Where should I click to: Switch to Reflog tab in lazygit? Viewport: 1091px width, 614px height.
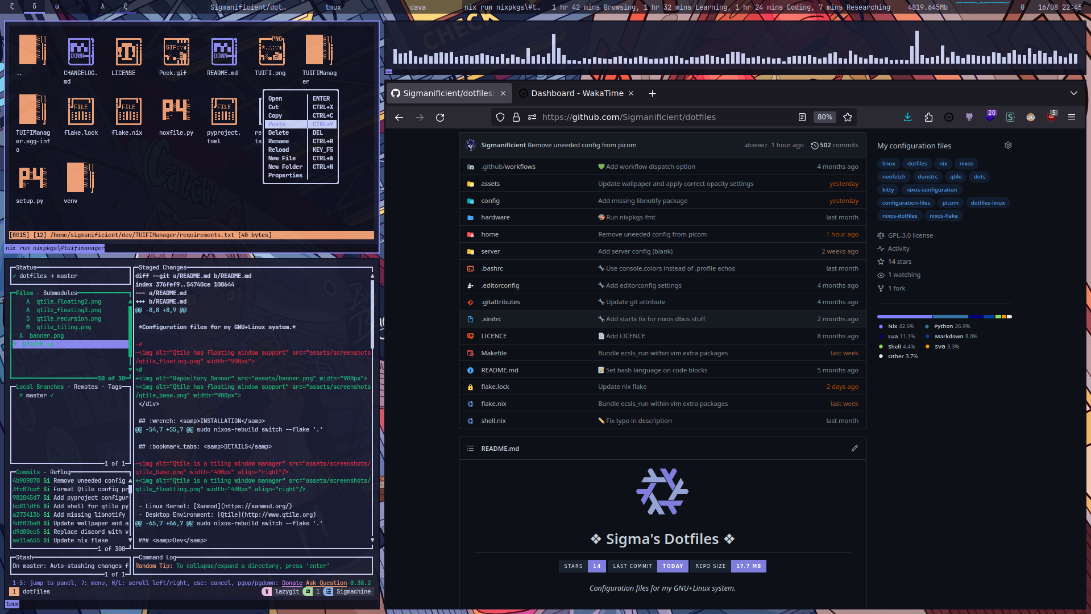[x=60, y=472]
